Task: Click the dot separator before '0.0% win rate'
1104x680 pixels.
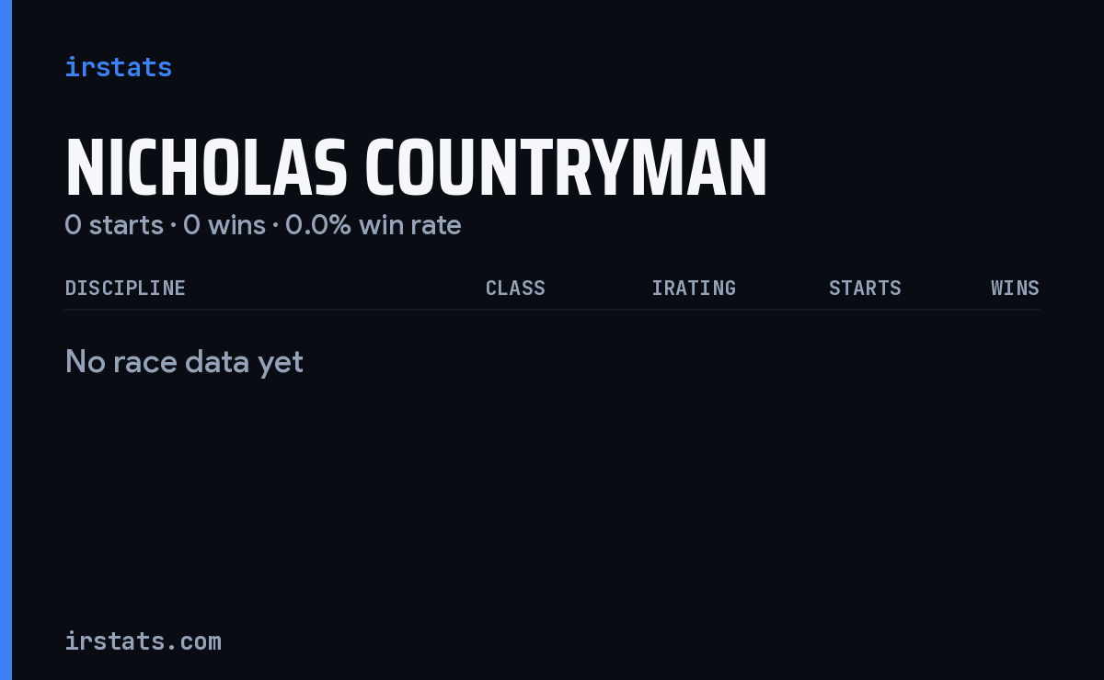Action: point(275,226)
